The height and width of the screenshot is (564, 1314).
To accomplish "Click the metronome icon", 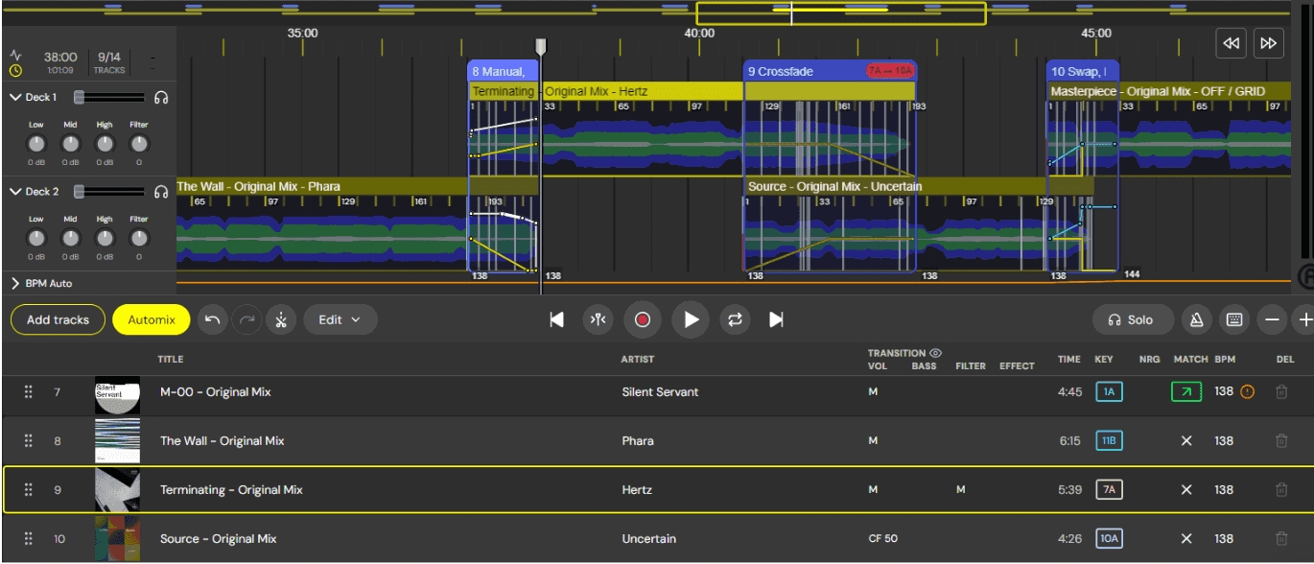I will [1195, 319].
